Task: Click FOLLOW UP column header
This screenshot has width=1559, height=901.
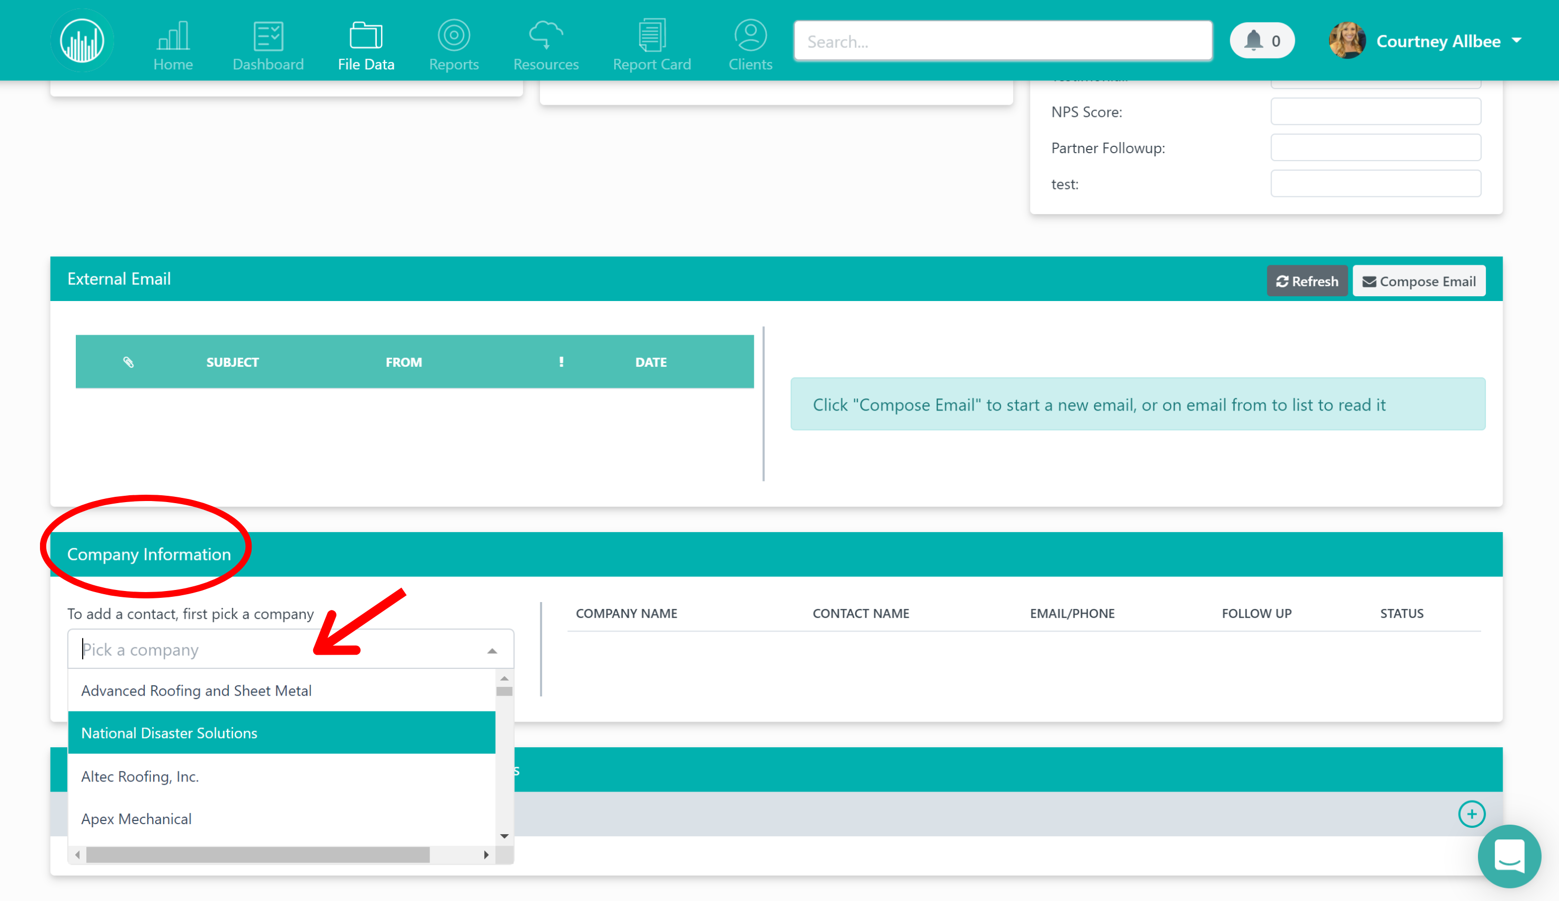Action: click(1256, 614)
